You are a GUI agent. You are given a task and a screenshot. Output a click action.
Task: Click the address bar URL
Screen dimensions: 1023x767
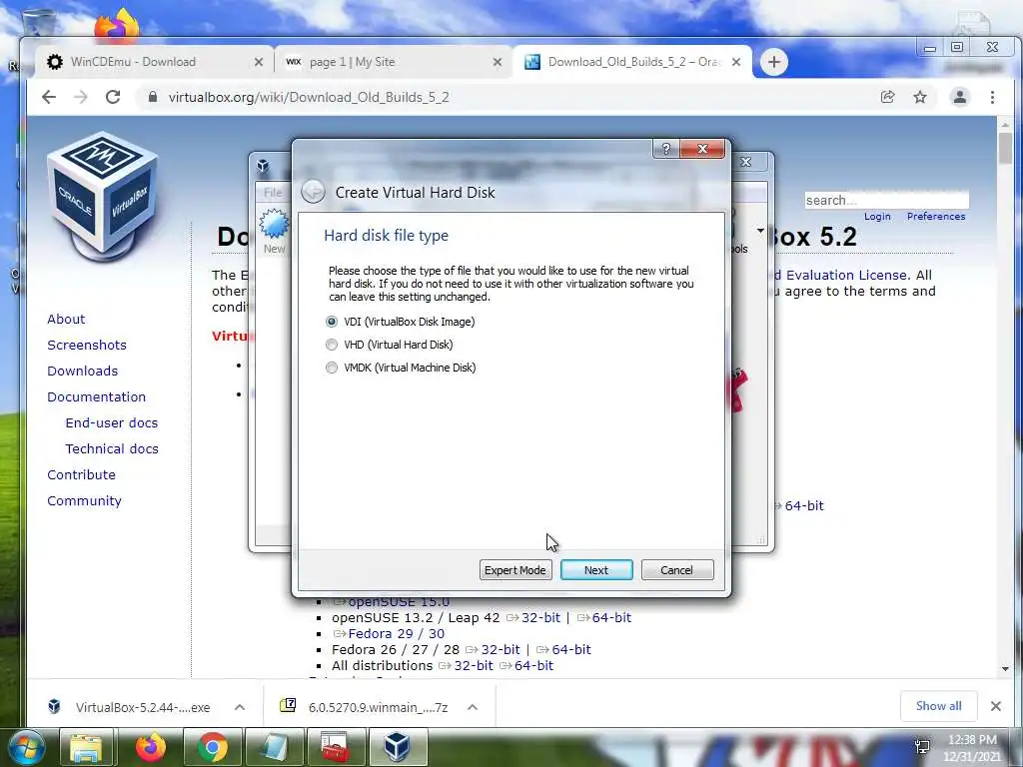click(x=309, y=97)
